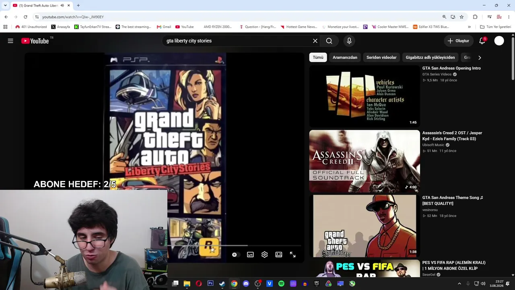Image resolution: width=515 pixels, height=290 pixels.
Task: Open the account avatar menu
Action: pos(499,41)
